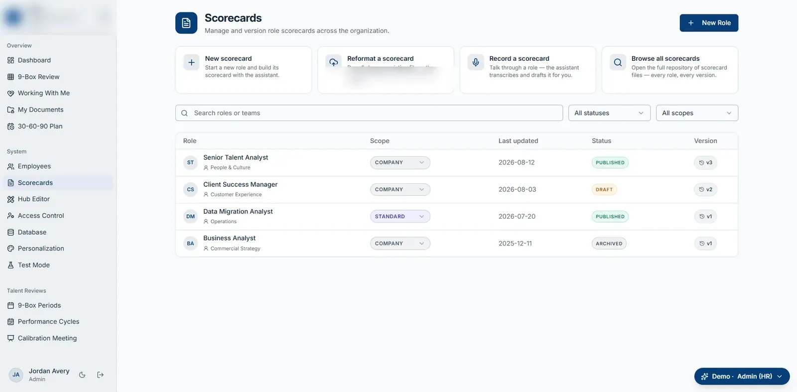The height and width of the screenshot is (392, 797).
Task: Click the New Role button
Action: 709,23
